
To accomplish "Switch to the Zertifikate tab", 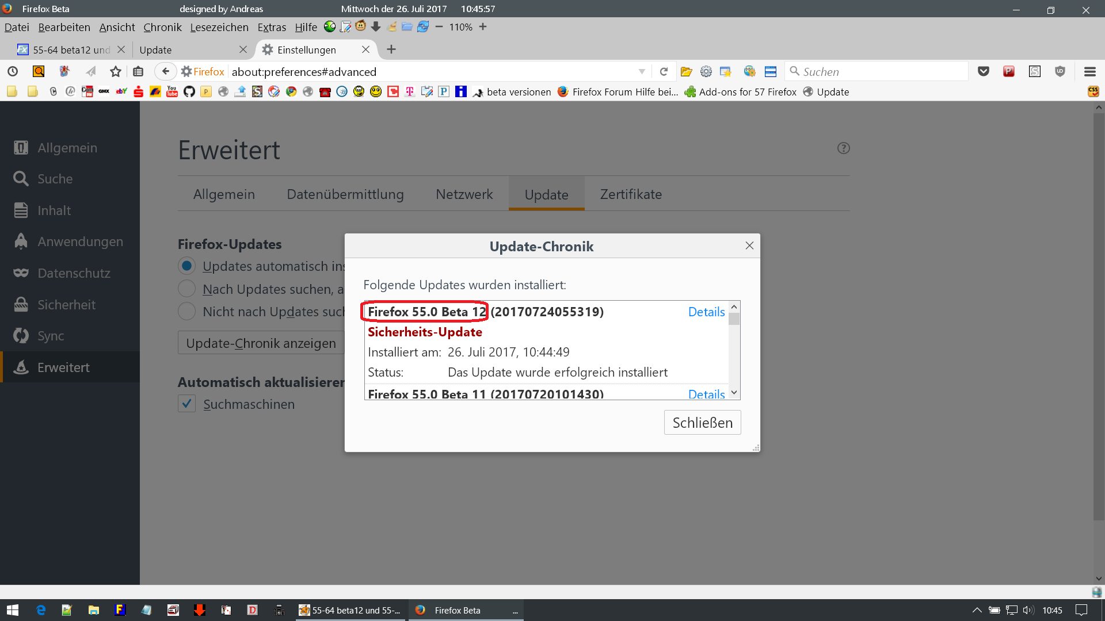I will 631,194.
